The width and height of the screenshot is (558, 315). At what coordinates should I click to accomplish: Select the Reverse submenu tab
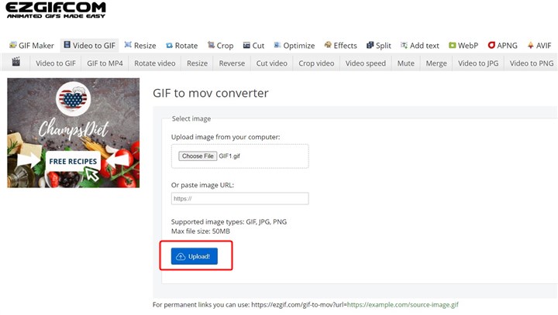pyautogui.click(x=232, y=63)
